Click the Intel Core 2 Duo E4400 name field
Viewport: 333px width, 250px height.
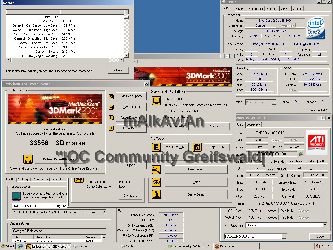point(275,21)
